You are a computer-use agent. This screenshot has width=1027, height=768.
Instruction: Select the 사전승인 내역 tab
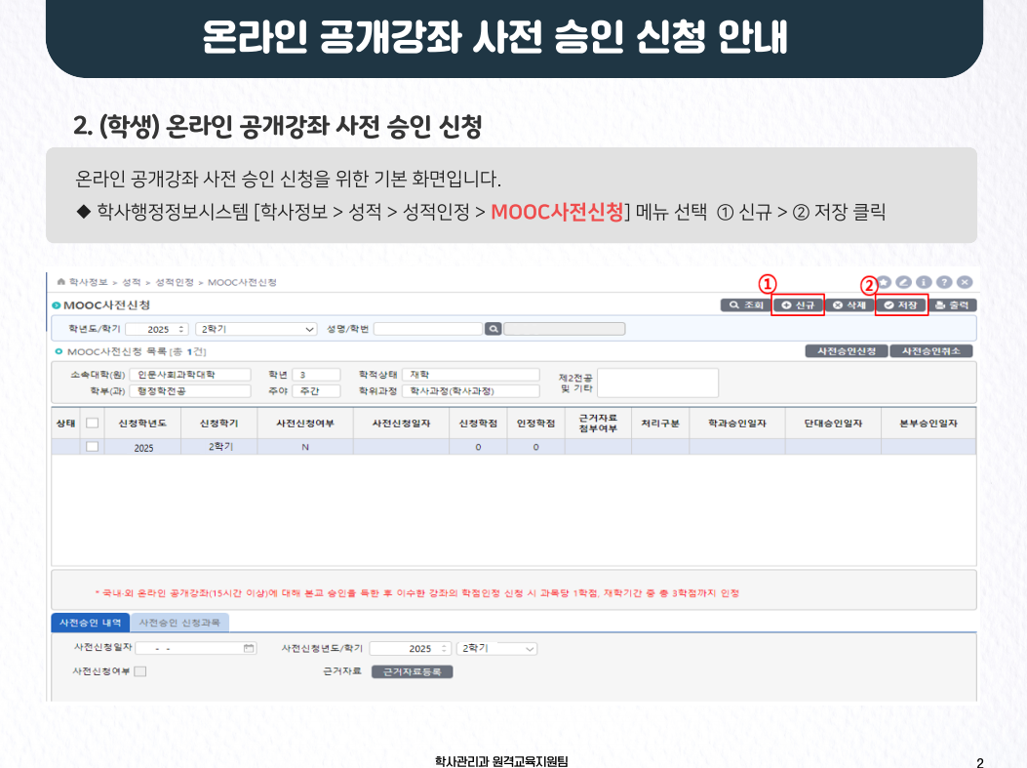90,623
